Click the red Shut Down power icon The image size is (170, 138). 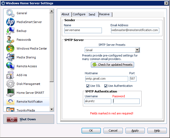[x=12, y=119]
